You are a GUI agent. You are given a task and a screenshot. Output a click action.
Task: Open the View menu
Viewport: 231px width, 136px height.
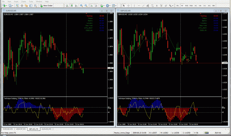pyautogui.click(x=9, y=1)
